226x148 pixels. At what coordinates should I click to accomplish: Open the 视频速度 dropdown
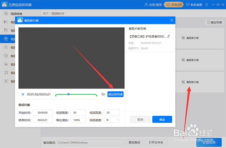pyautogui.click(x=112, y=120)
